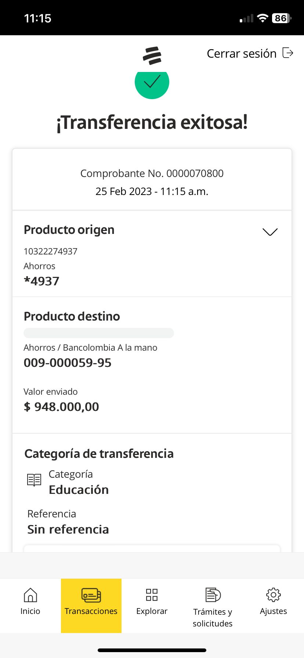Select destination account number 009-000059-95
This screenshot has height=658, width=304.
(x=68, y=363)
